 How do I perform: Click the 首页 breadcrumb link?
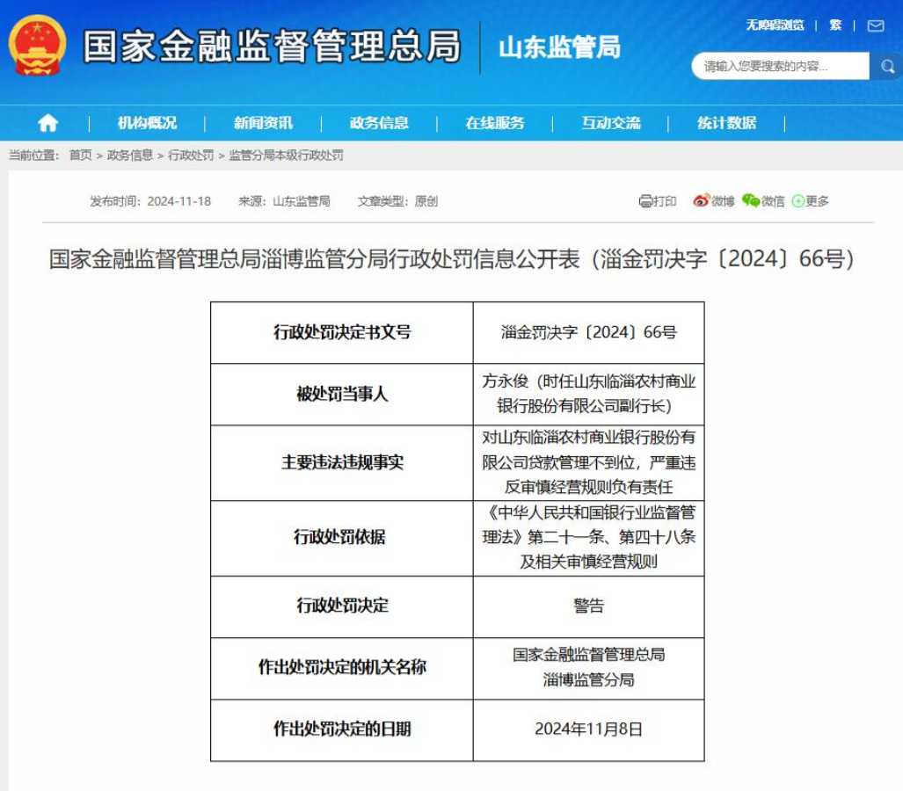[x=81, y=155]
